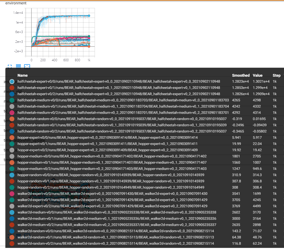Screen dimensions: 284x249
Task: Click the value 0.01695
Action: pyautogui.click(x=259, y=119)
